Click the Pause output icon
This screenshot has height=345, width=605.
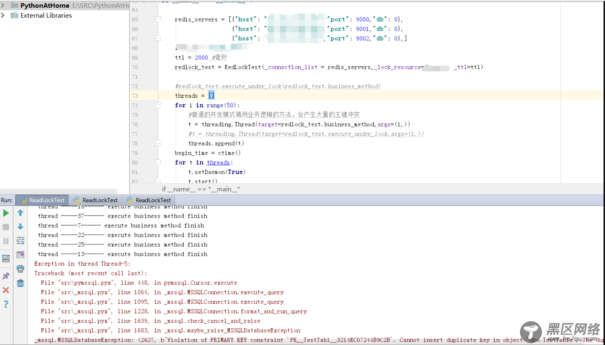(6, 241)
